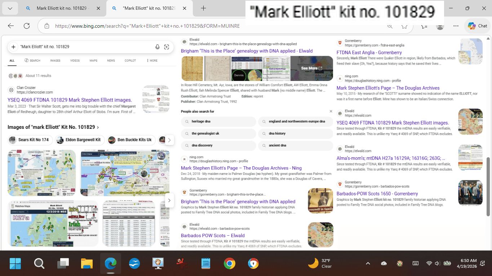Add this page to favorites via star icon
The height and width of the screenshot is (276, 492).
click(x=404, y=26)
